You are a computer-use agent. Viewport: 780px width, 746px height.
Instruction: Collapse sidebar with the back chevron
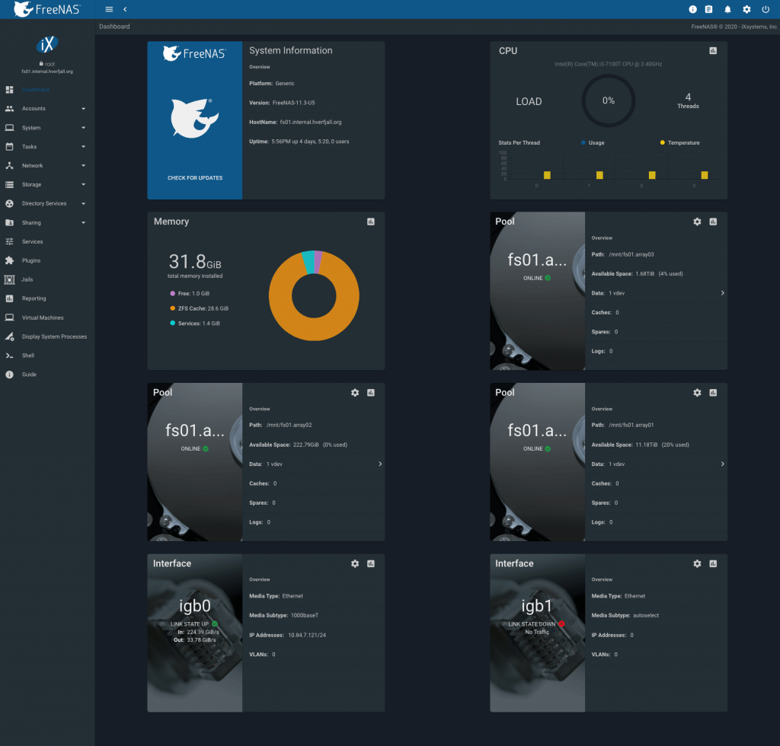(125, 9)
